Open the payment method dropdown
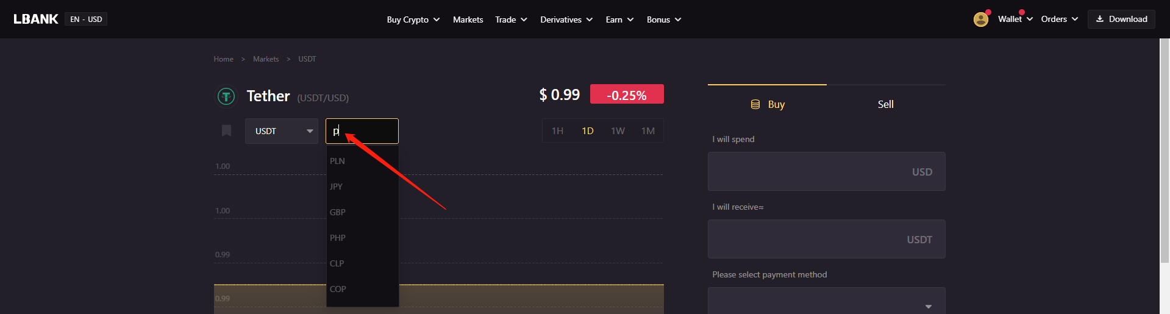Screen dimensions: 1170x314 coord(826,301)
